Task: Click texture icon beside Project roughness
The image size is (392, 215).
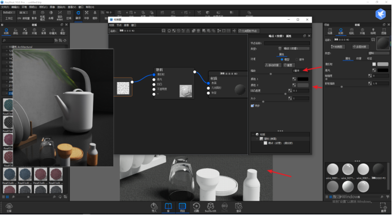Action: coord(370,76)
